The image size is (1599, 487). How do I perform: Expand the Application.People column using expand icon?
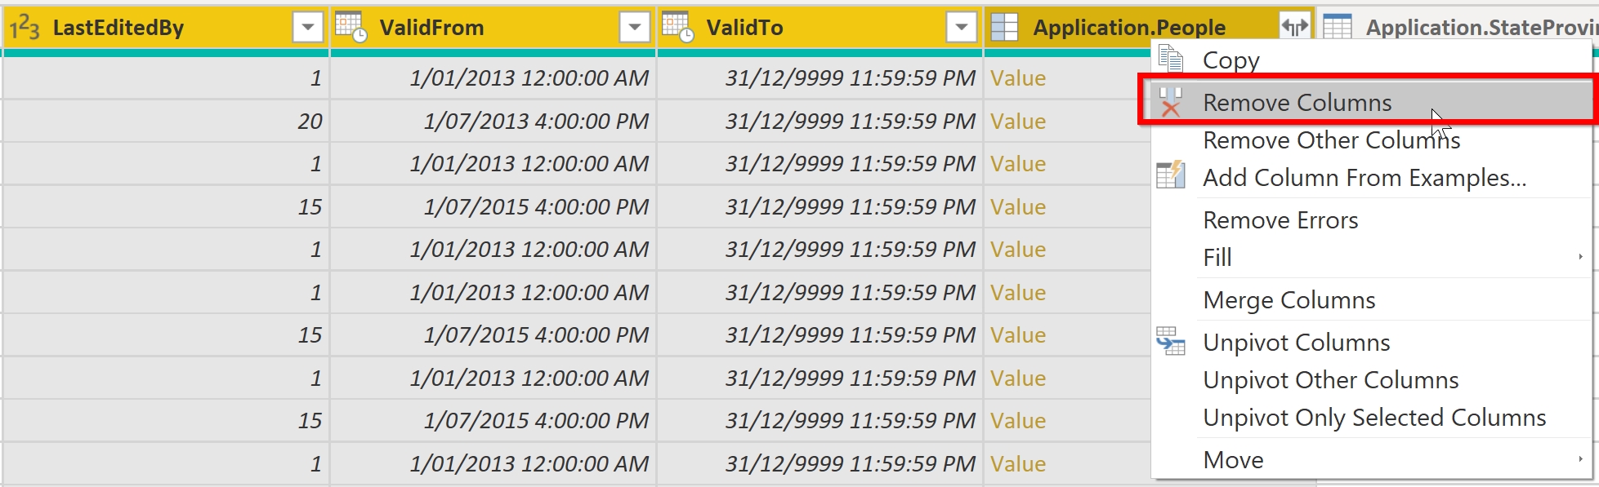click(1295, 28)
